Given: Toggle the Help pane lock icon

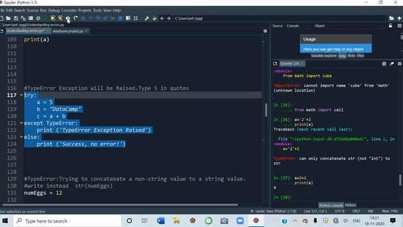Looking at the screenshot, I should pos(390,26).
